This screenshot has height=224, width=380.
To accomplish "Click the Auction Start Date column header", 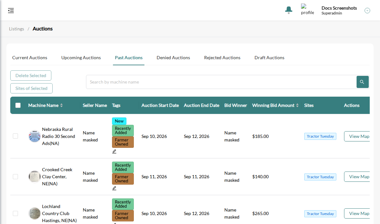I will pos(160,105).
